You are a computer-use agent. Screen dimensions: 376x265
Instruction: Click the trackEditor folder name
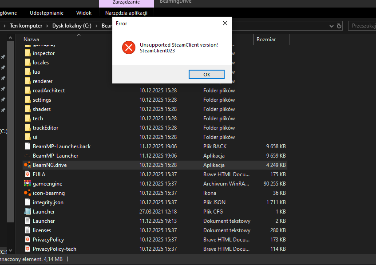pos(46,128)
